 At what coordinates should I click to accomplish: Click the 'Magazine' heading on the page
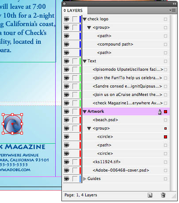[25, 147]
